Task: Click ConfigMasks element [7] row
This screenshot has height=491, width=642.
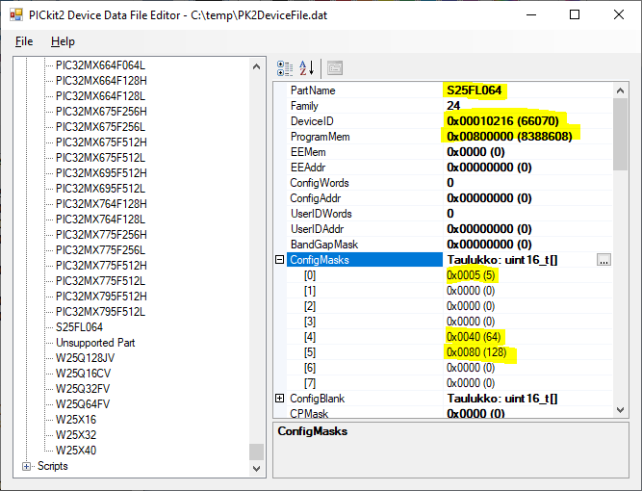Action: 449,383
